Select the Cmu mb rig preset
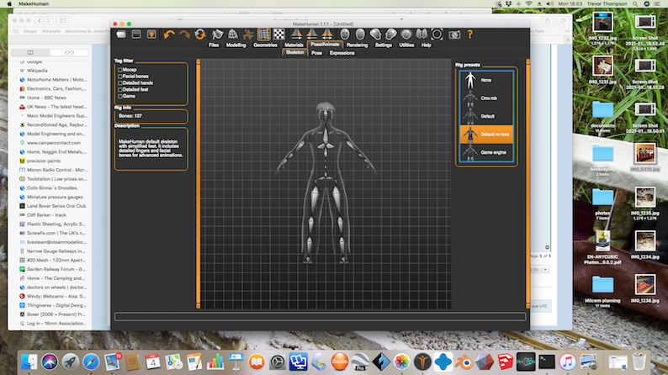This screenshot has width=668, height=375. pyautogui.click(x=486, y=98)
